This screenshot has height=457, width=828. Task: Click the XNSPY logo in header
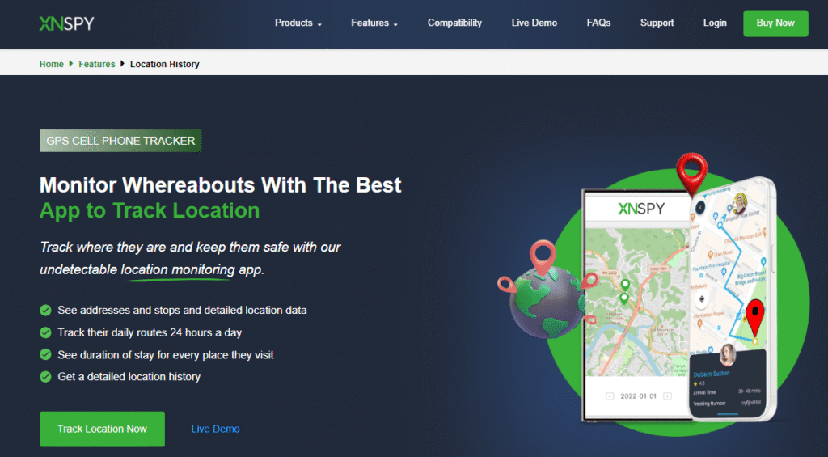(66, 23)
